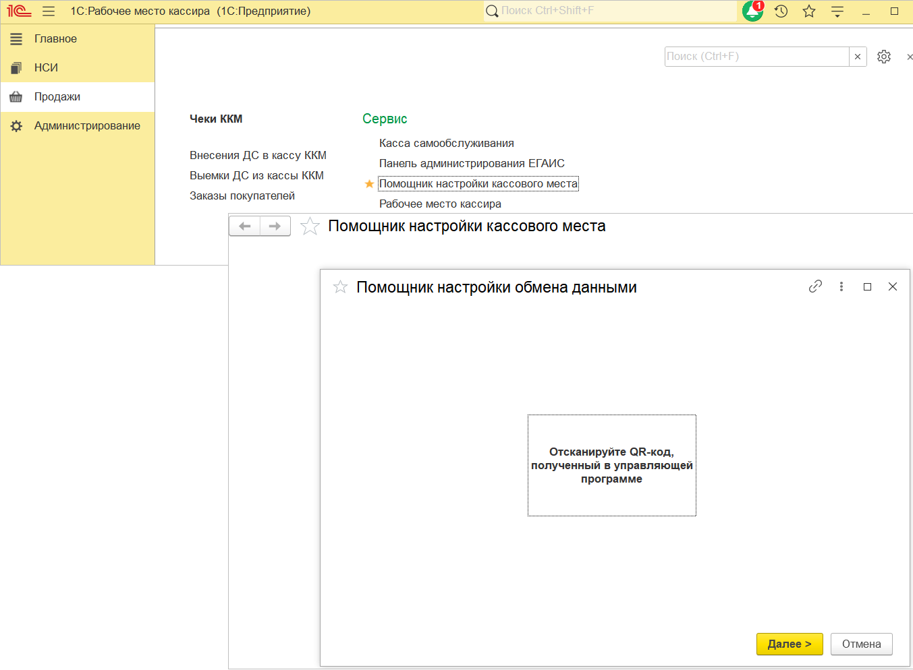
Task: Focus the section search field
Action: (x=756, y=57)
